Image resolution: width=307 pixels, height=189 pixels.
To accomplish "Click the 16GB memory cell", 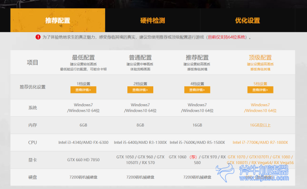I will click(x=197, y=125).
